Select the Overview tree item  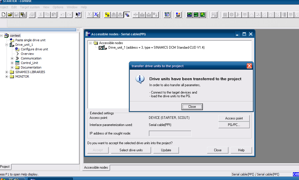(x=27, y=54)
